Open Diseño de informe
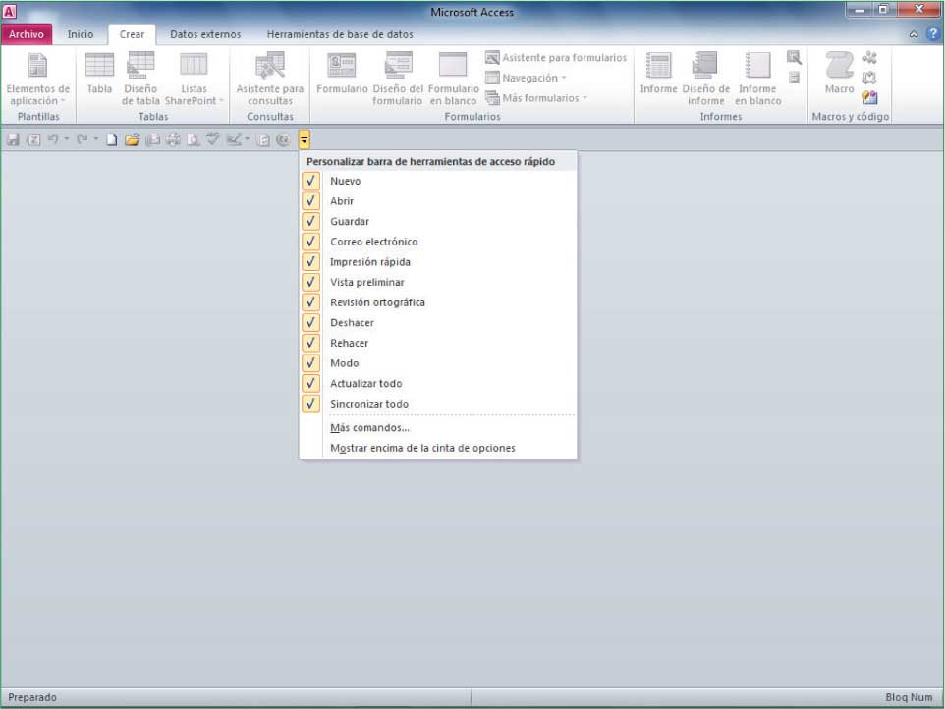The width and height of the screenshot is (945, 709). [705, 79]
